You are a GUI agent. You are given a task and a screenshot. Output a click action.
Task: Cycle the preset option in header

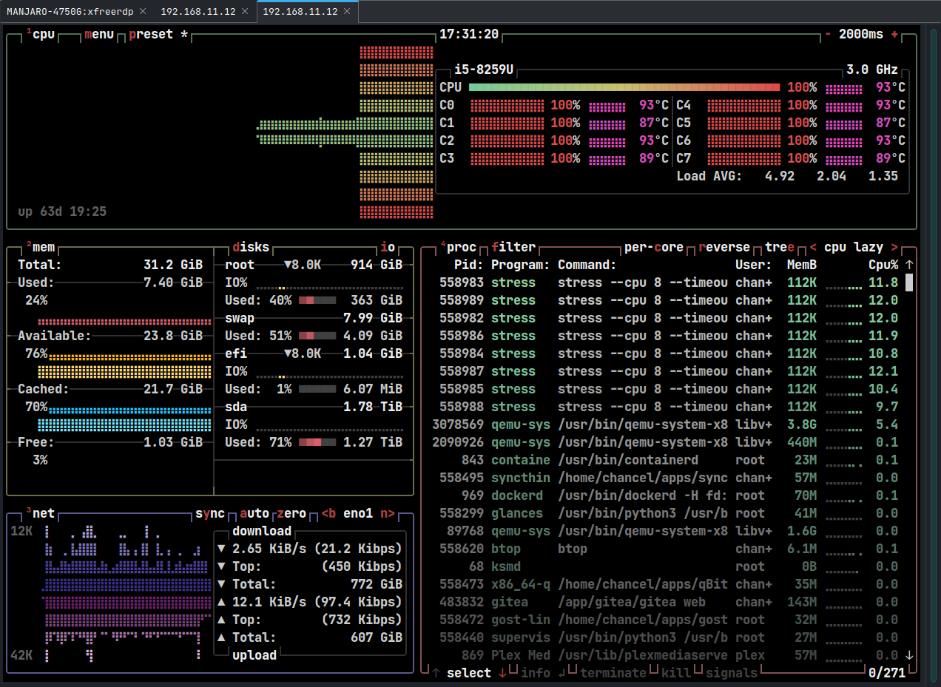click(x=151, y=34)
